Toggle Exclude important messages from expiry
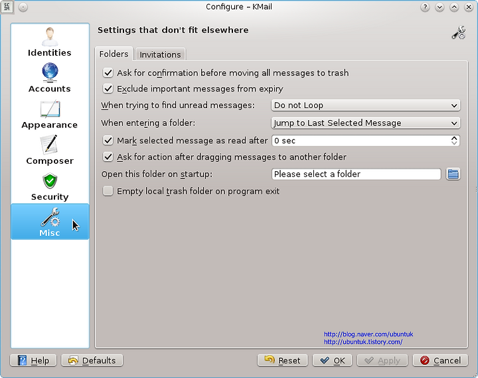The height and width of the screenshot is (378, 478). click(x=108, y=89)
